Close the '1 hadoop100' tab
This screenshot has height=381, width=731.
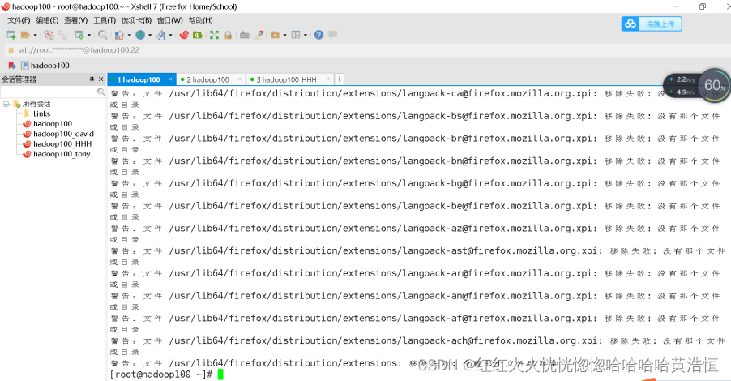(x=170, y=79)
